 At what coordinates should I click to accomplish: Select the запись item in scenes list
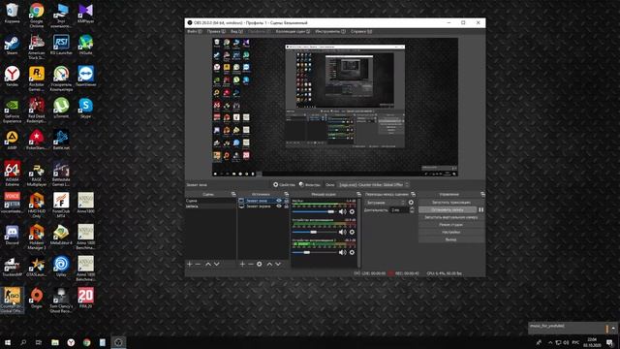tap(211, 206)
